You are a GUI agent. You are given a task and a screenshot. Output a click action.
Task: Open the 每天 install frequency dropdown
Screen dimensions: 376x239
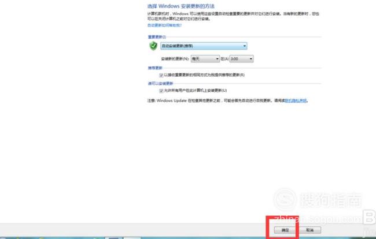click(205, 59)
